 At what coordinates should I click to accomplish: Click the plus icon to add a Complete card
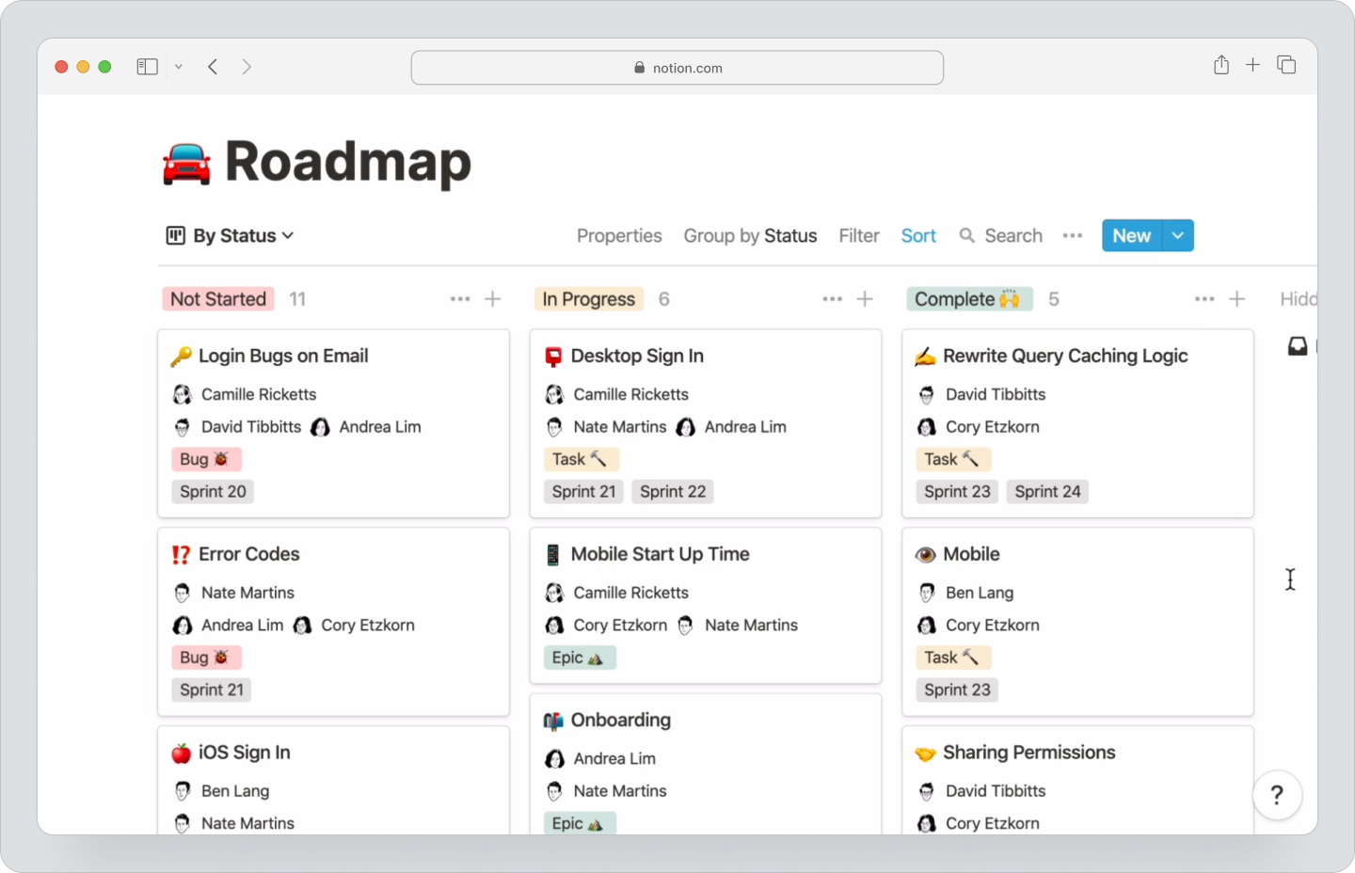(1238, 298)
